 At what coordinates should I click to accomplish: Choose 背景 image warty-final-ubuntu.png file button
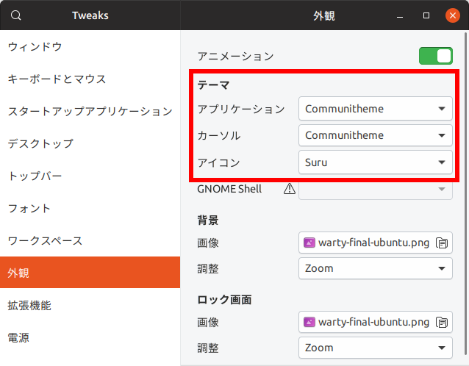point(376,243)
